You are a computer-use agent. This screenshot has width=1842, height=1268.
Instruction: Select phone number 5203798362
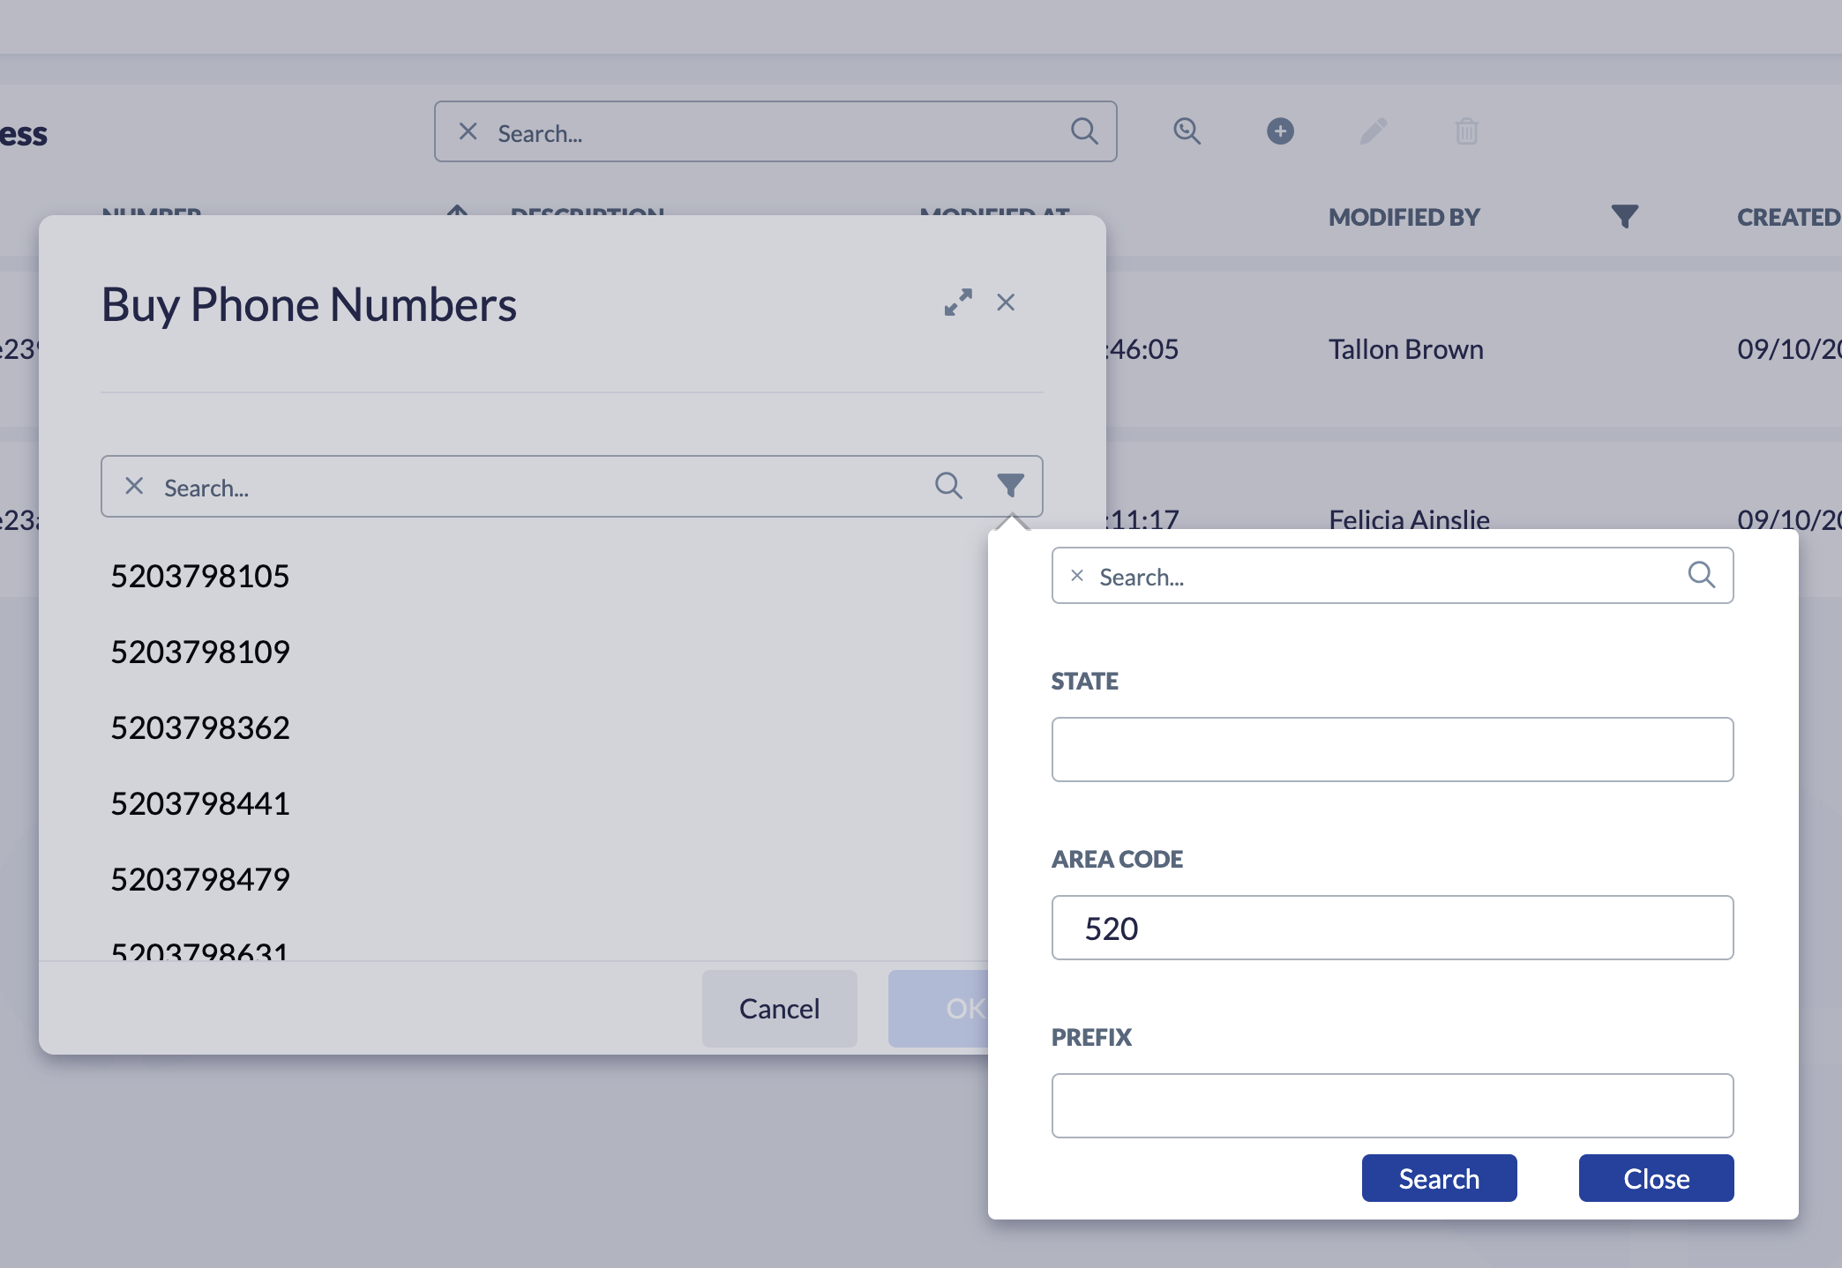pyautogui.click(x=200, y=727)
